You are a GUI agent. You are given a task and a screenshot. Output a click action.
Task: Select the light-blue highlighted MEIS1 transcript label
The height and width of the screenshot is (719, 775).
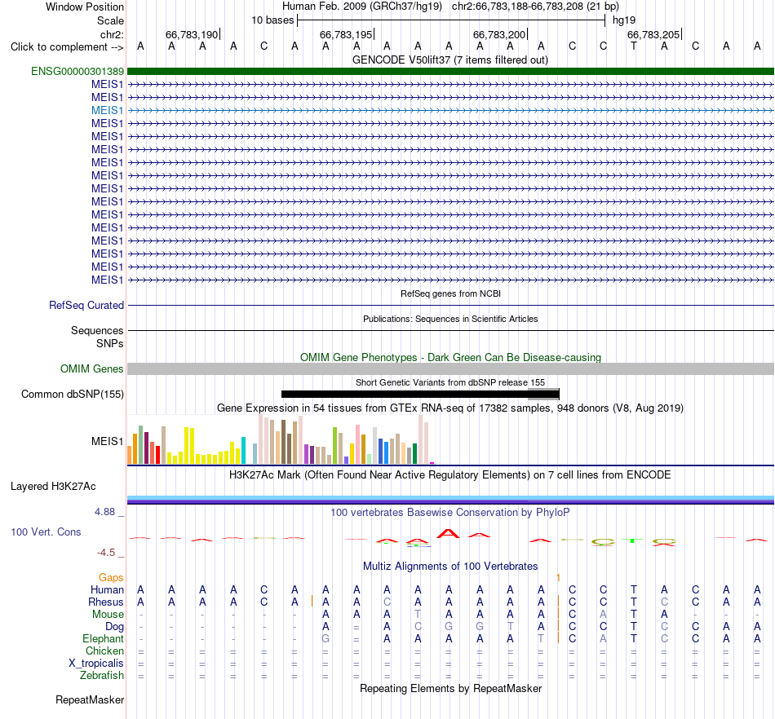(x=107, y=111)
